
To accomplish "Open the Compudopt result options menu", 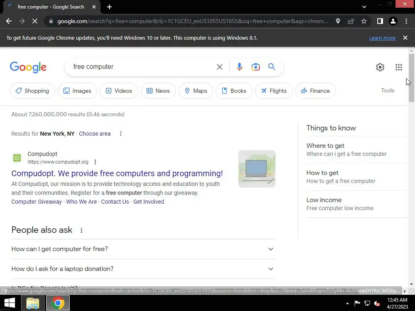I will [95, 162].
